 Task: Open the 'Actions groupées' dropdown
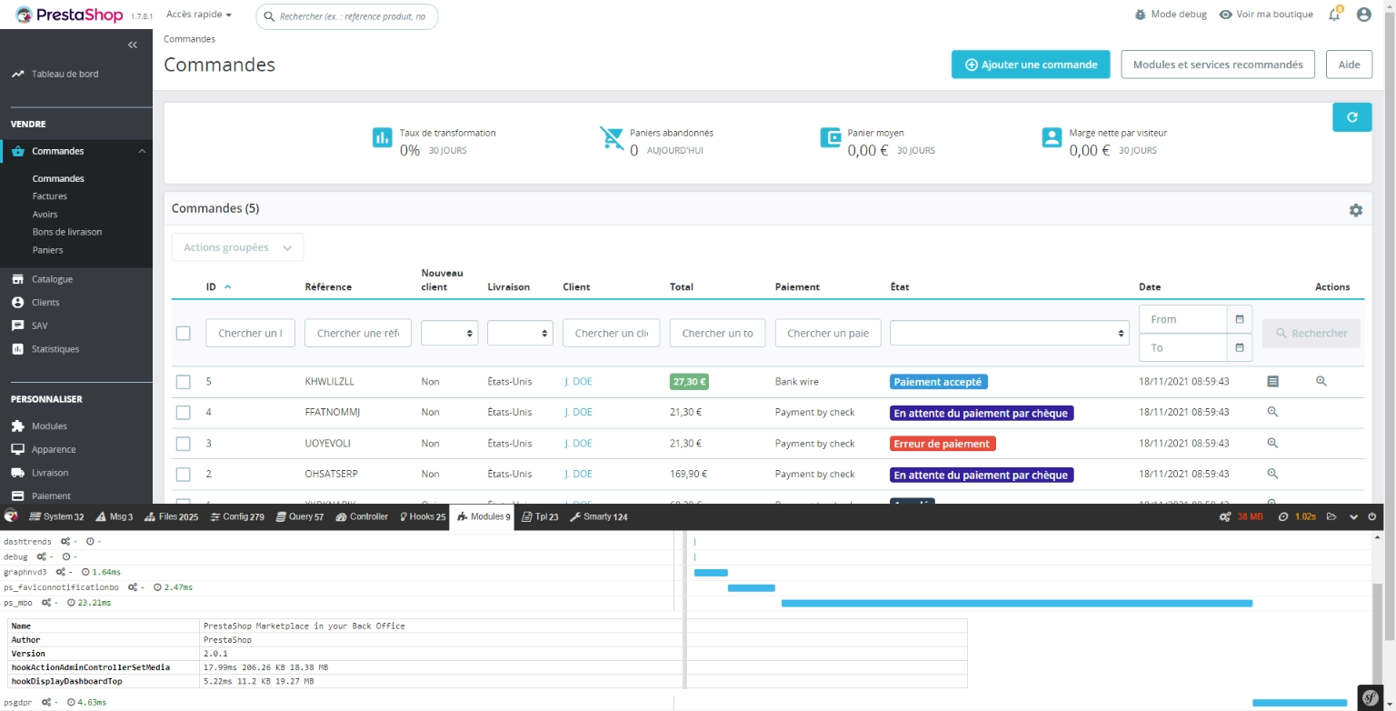tap(237, 247)
